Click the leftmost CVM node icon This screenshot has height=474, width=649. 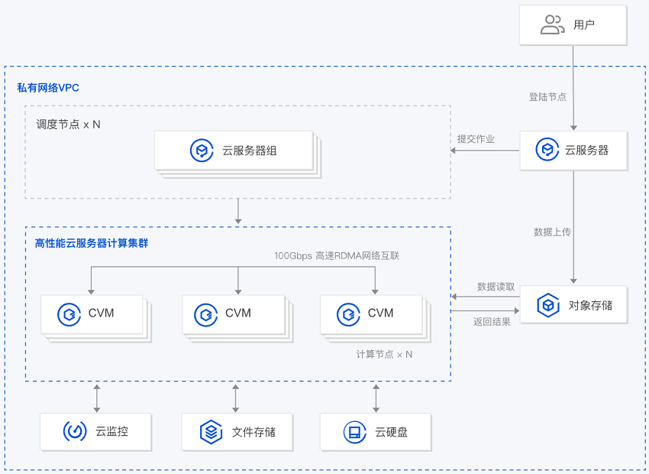coord(69,313)
